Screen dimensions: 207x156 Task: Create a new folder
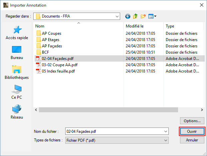pyautogui.click(x=143, y=16)
